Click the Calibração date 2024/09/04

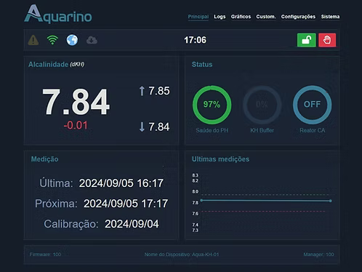click(132, 224)
